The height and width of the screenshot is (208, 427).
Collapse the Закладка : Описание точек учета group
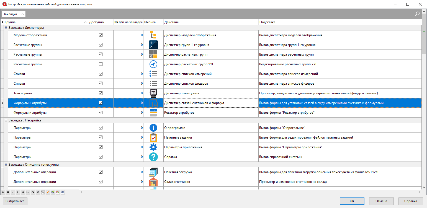[6, 164]
